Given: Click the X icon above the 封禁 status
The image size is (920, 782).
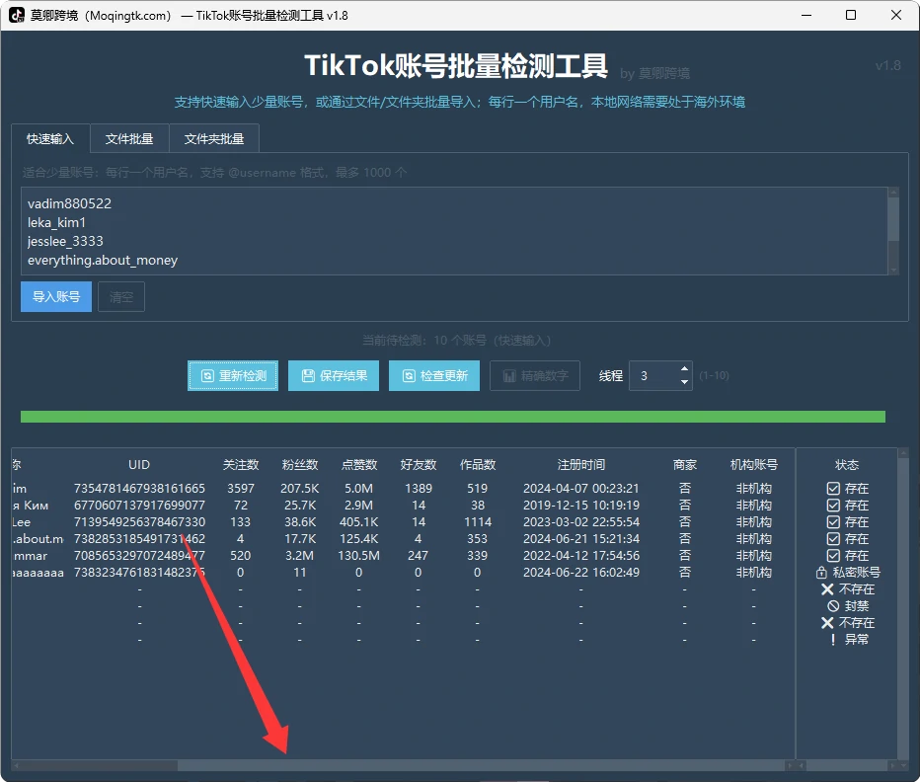Looking at the screenshot, I should click(x=827, y=588).
